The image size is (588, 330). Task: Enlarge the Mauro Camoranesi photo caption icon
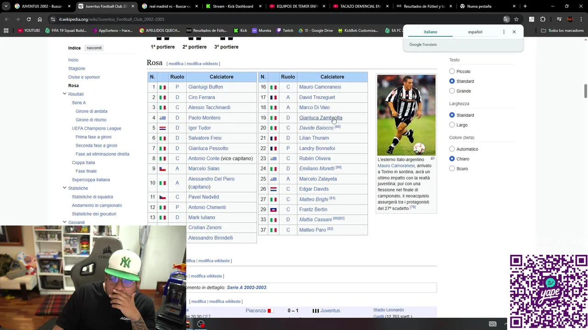coord(432,159)
